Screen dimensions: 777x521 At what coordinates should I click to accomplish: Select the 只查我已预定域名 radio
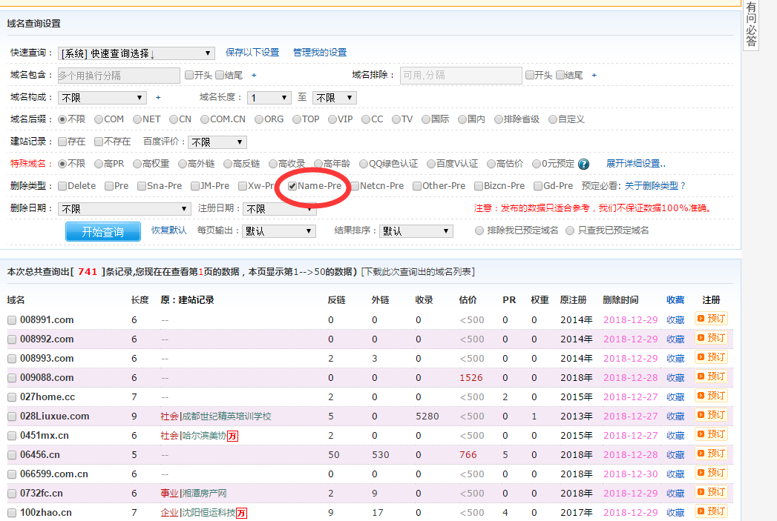click(570, 230)
